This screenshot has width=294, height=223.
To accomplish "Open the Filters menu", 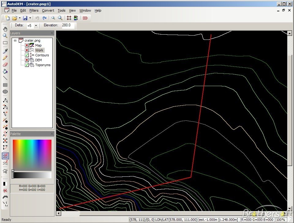I will coord(34,10).
